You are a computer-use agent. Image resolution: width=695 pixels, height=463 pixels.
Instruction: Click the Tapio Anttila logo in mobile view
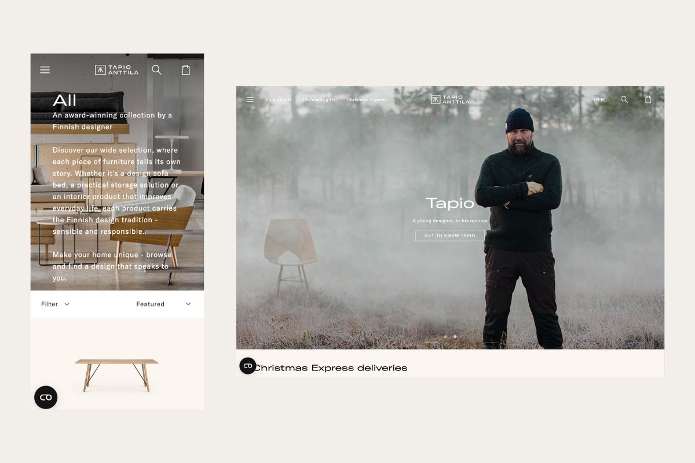[117, 70]
